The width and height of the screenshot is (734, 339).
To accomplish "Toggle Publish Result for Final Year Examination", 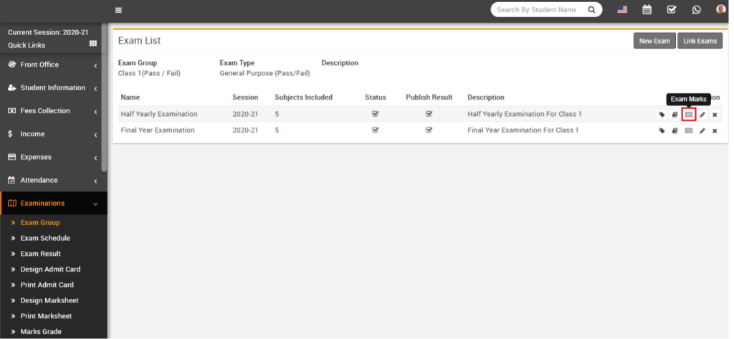I will tap(429, 130).
